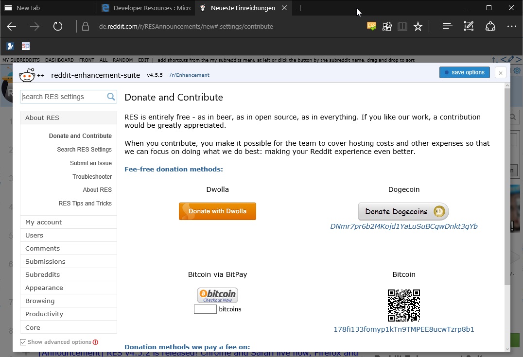The height and width of the screenshot is (357, 523).
Task: Expand the Core settings category
Action: tap(69, 327)
